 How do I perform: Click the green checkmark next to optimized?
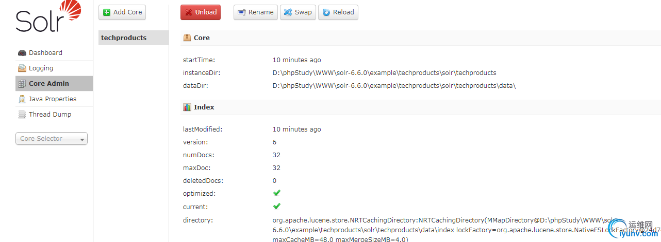click(x=276, y=193)
